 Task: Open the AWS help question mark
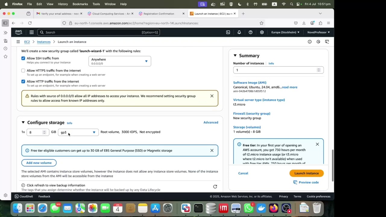click(251, 32)
